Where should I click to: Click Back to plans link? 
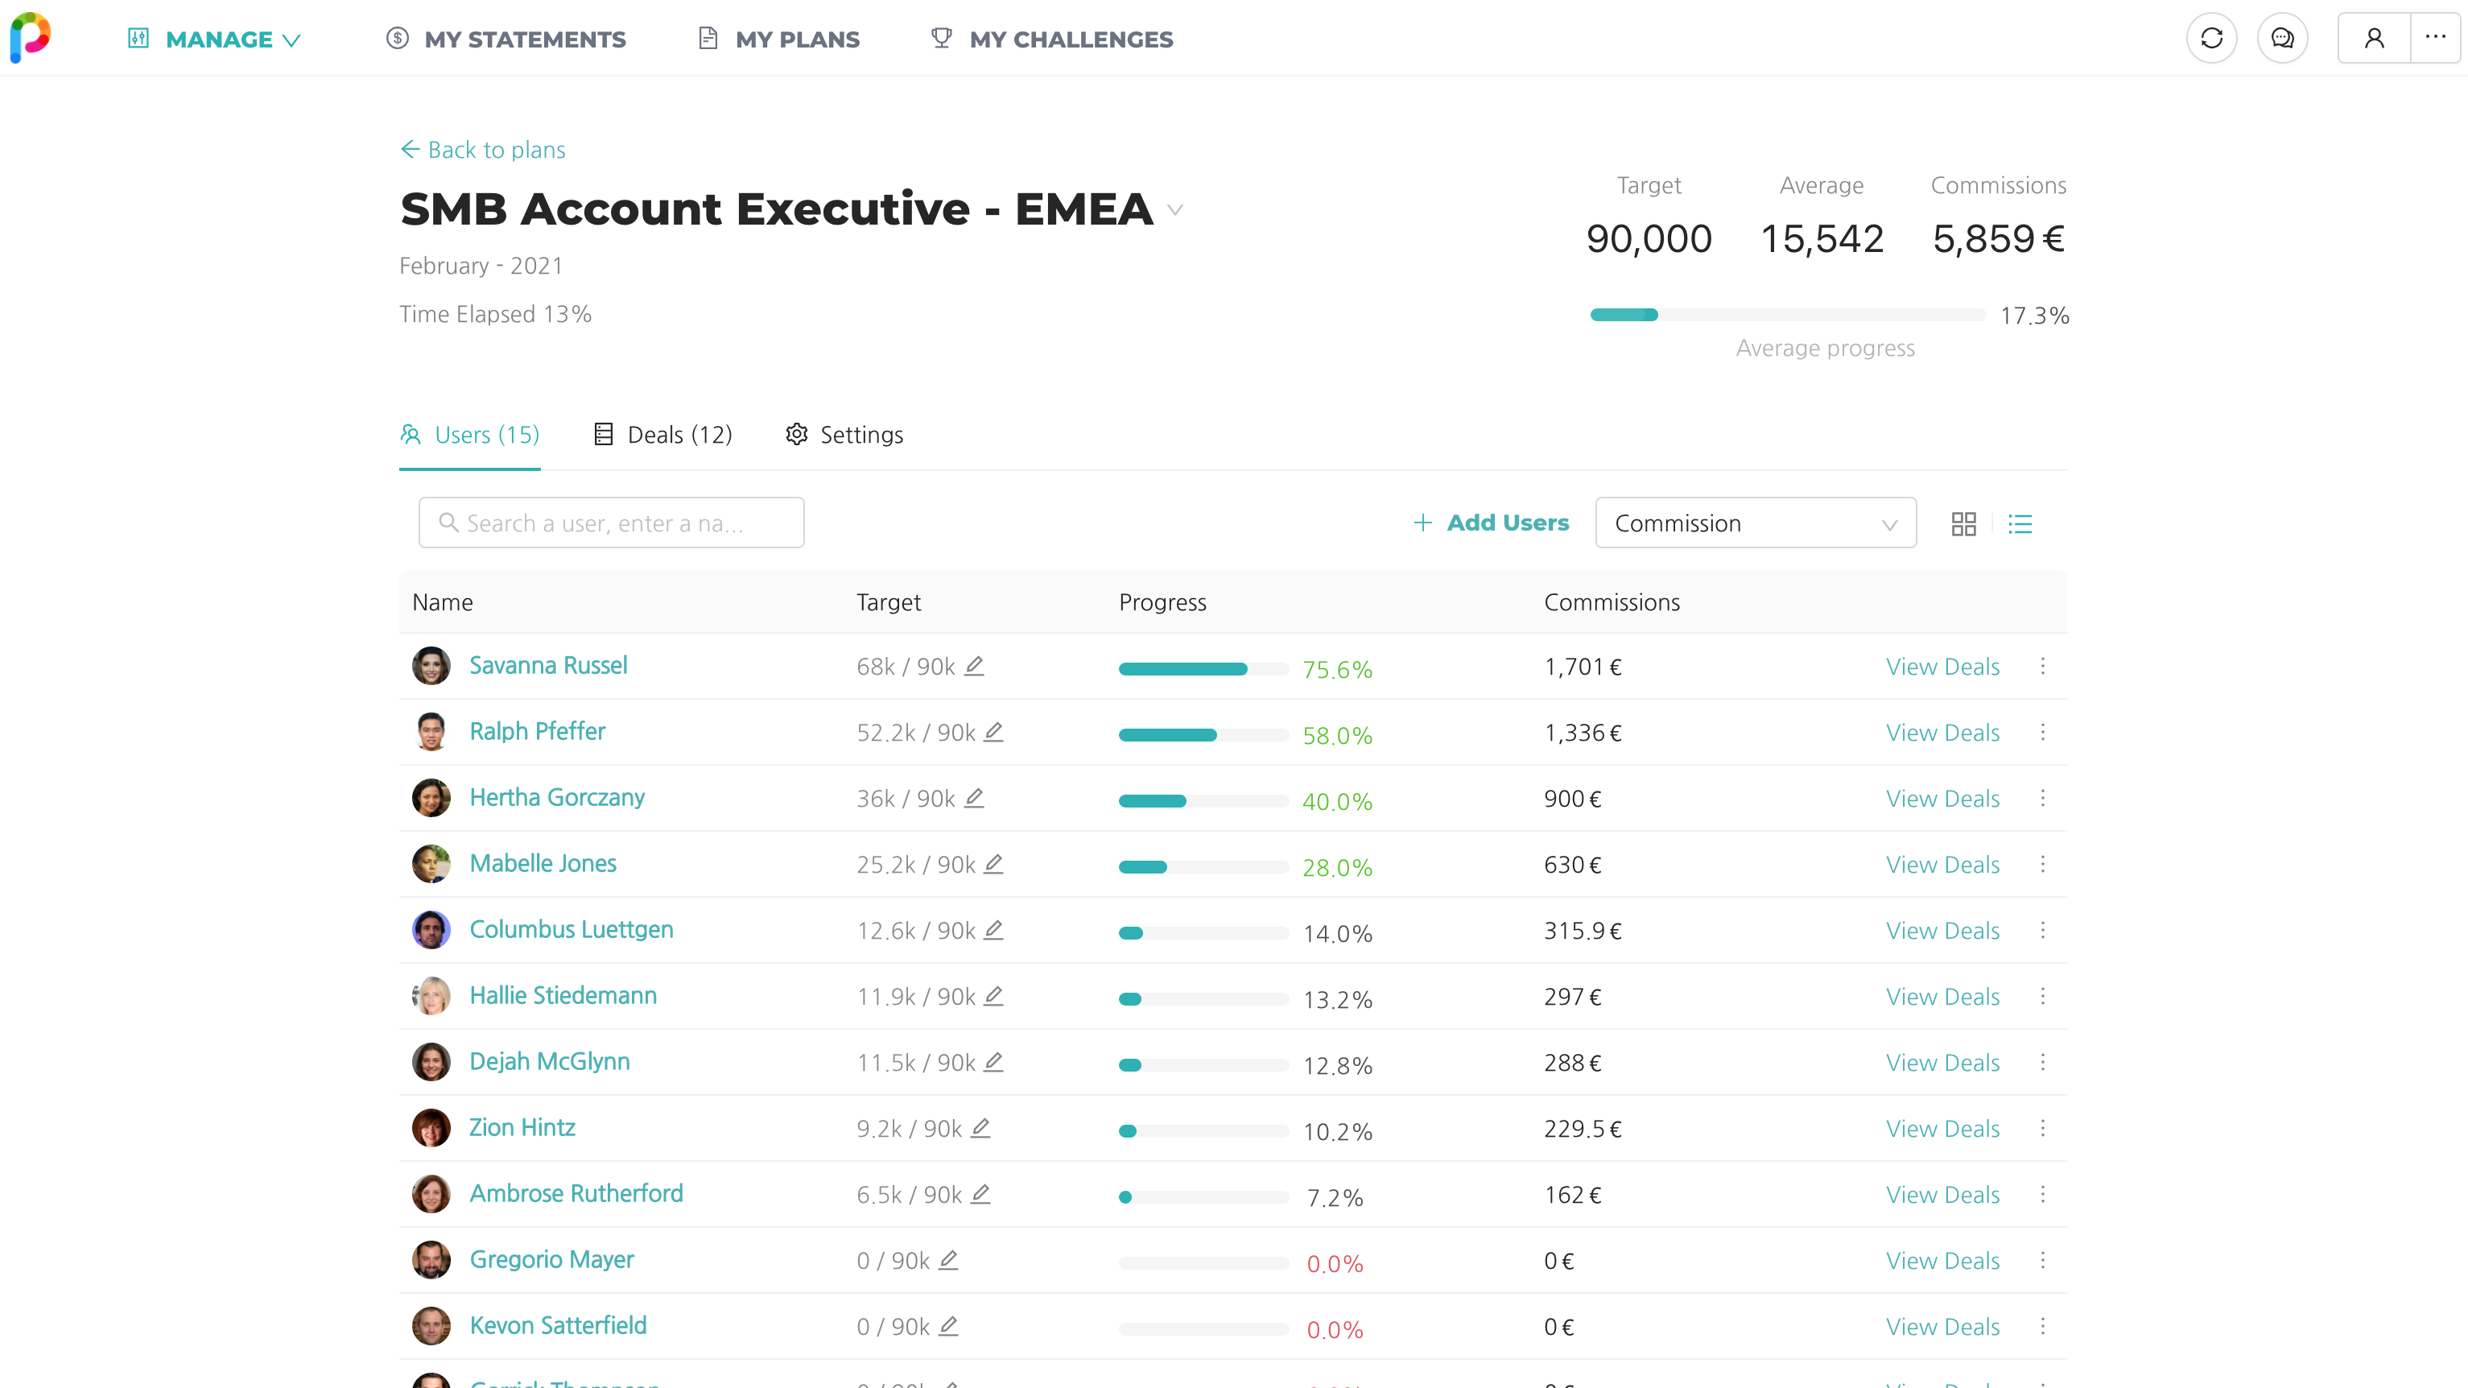point(483,151)
